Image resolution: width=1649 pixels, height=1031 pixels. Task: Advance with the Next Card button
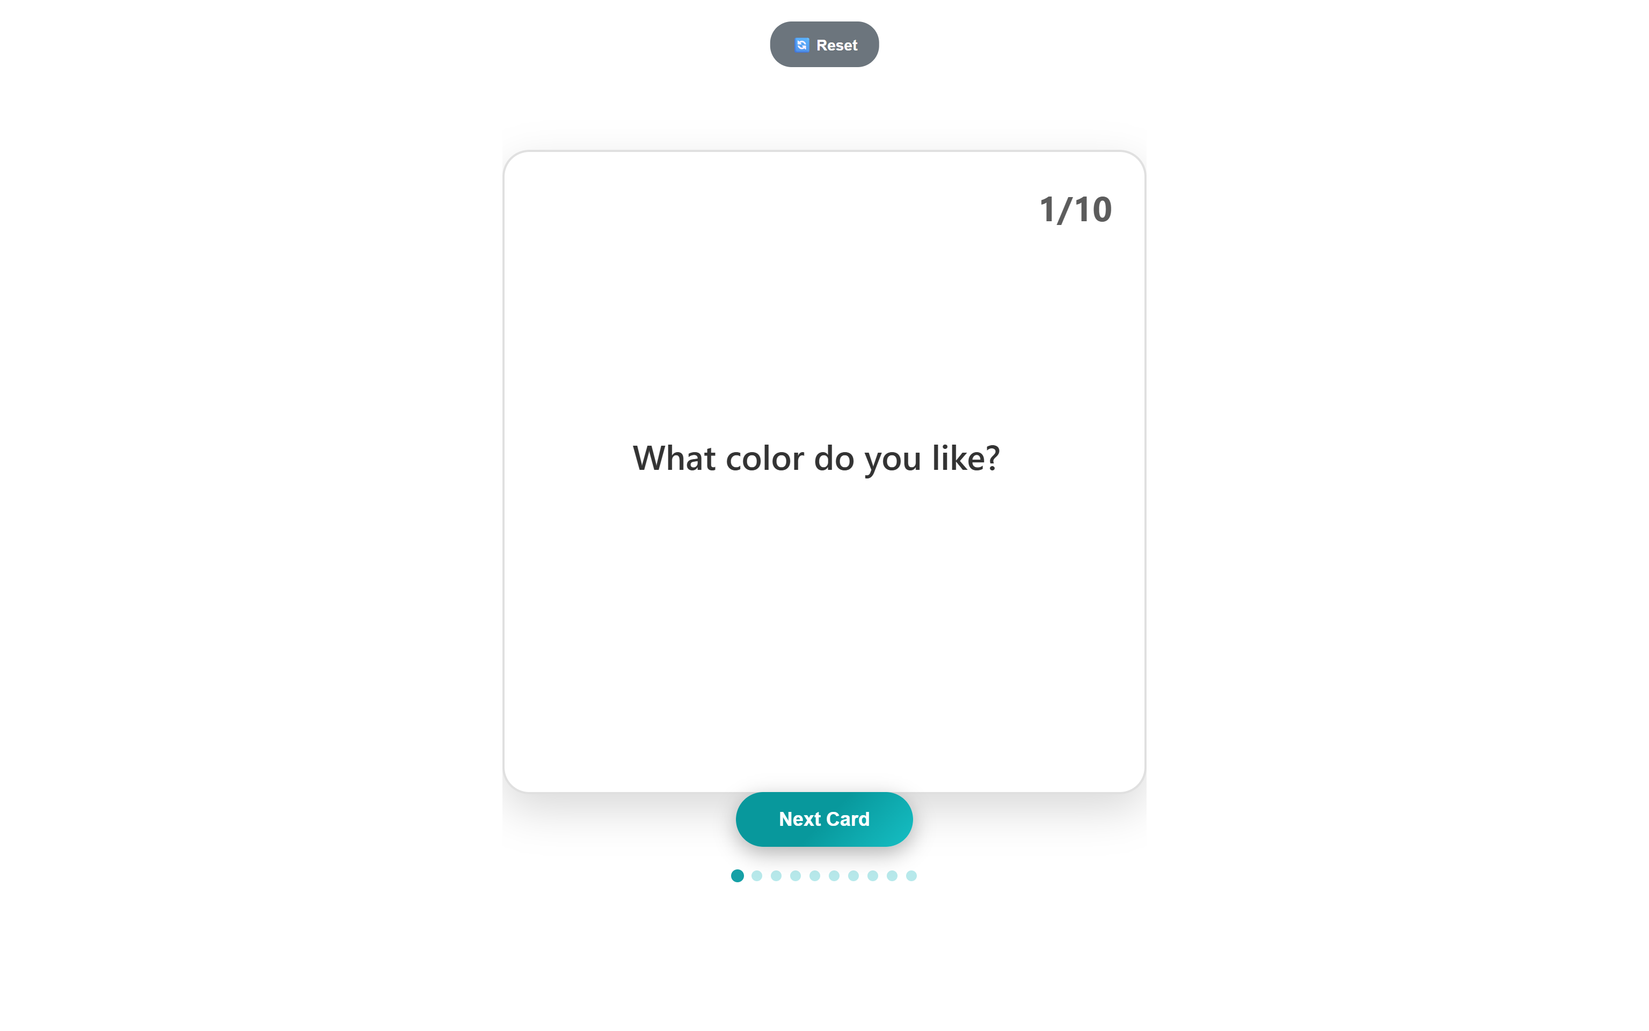[x=824, y=819]
